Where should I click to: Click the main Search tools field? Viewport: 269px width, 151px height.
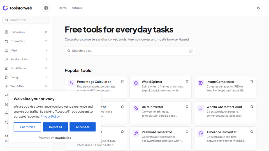tap(130, 51)
